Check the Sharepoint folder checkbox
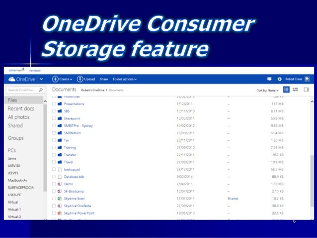 (x=54, y=118)
